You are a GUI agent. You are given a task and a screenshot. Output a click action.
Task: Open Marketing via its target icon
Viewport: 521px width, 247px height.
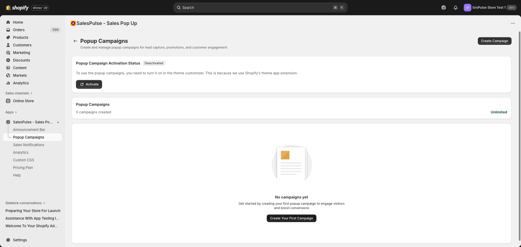tap(8, 53)
